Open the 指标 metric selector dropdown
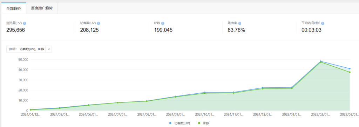Image resolution: width=359 pixels, height=127 pixels. [x=29, y=49]
